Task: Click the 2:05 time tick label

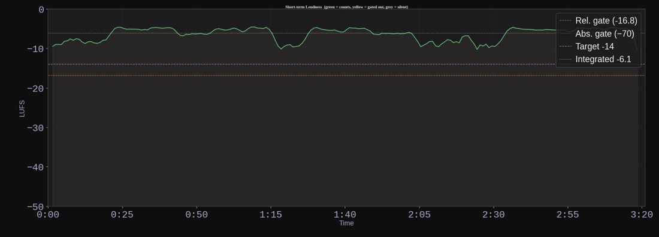Action: pos(419,215)
